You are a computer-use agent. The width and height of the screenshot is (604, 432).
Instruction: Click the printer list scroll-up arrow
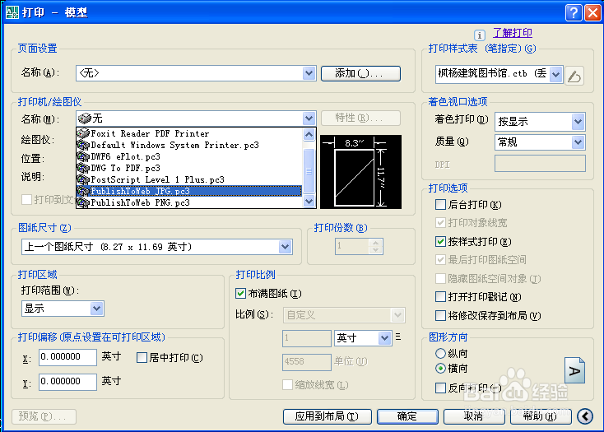pos(309,134)
